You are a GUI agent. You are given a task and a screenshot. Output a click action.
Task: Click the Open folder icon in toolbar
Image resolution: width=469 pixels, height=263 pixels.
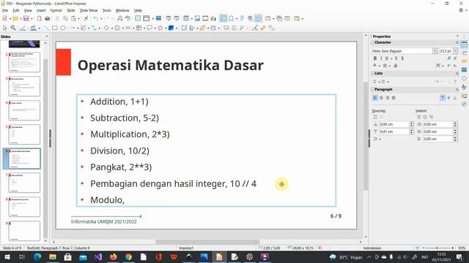15,18
